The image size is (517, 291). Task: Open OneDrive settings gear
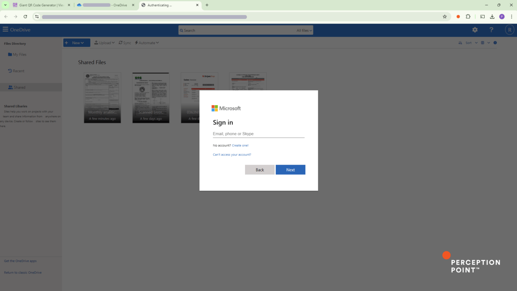[x=475, y=30]
